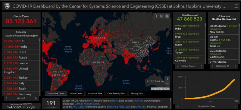
Task: Select New York US deaths entry
Action: [x=223, y=29]
